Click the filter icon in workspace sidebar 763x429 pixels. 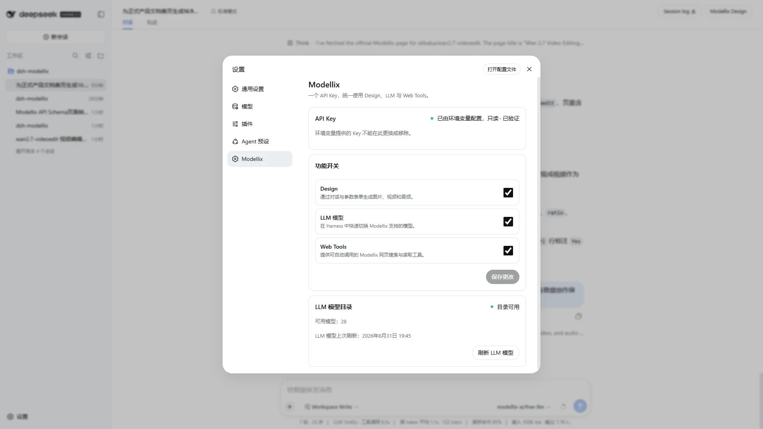(88, 56)
